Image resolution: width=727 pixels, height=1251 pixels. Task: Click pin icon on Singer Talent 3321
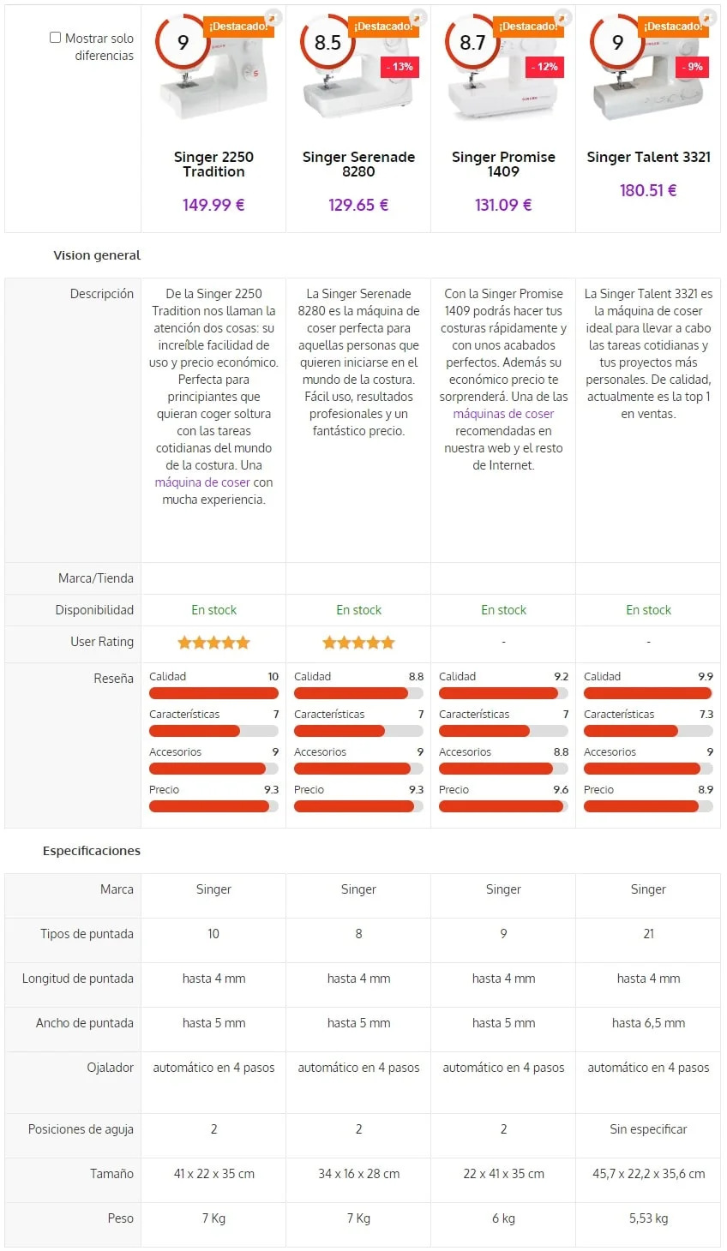[707, 16]
